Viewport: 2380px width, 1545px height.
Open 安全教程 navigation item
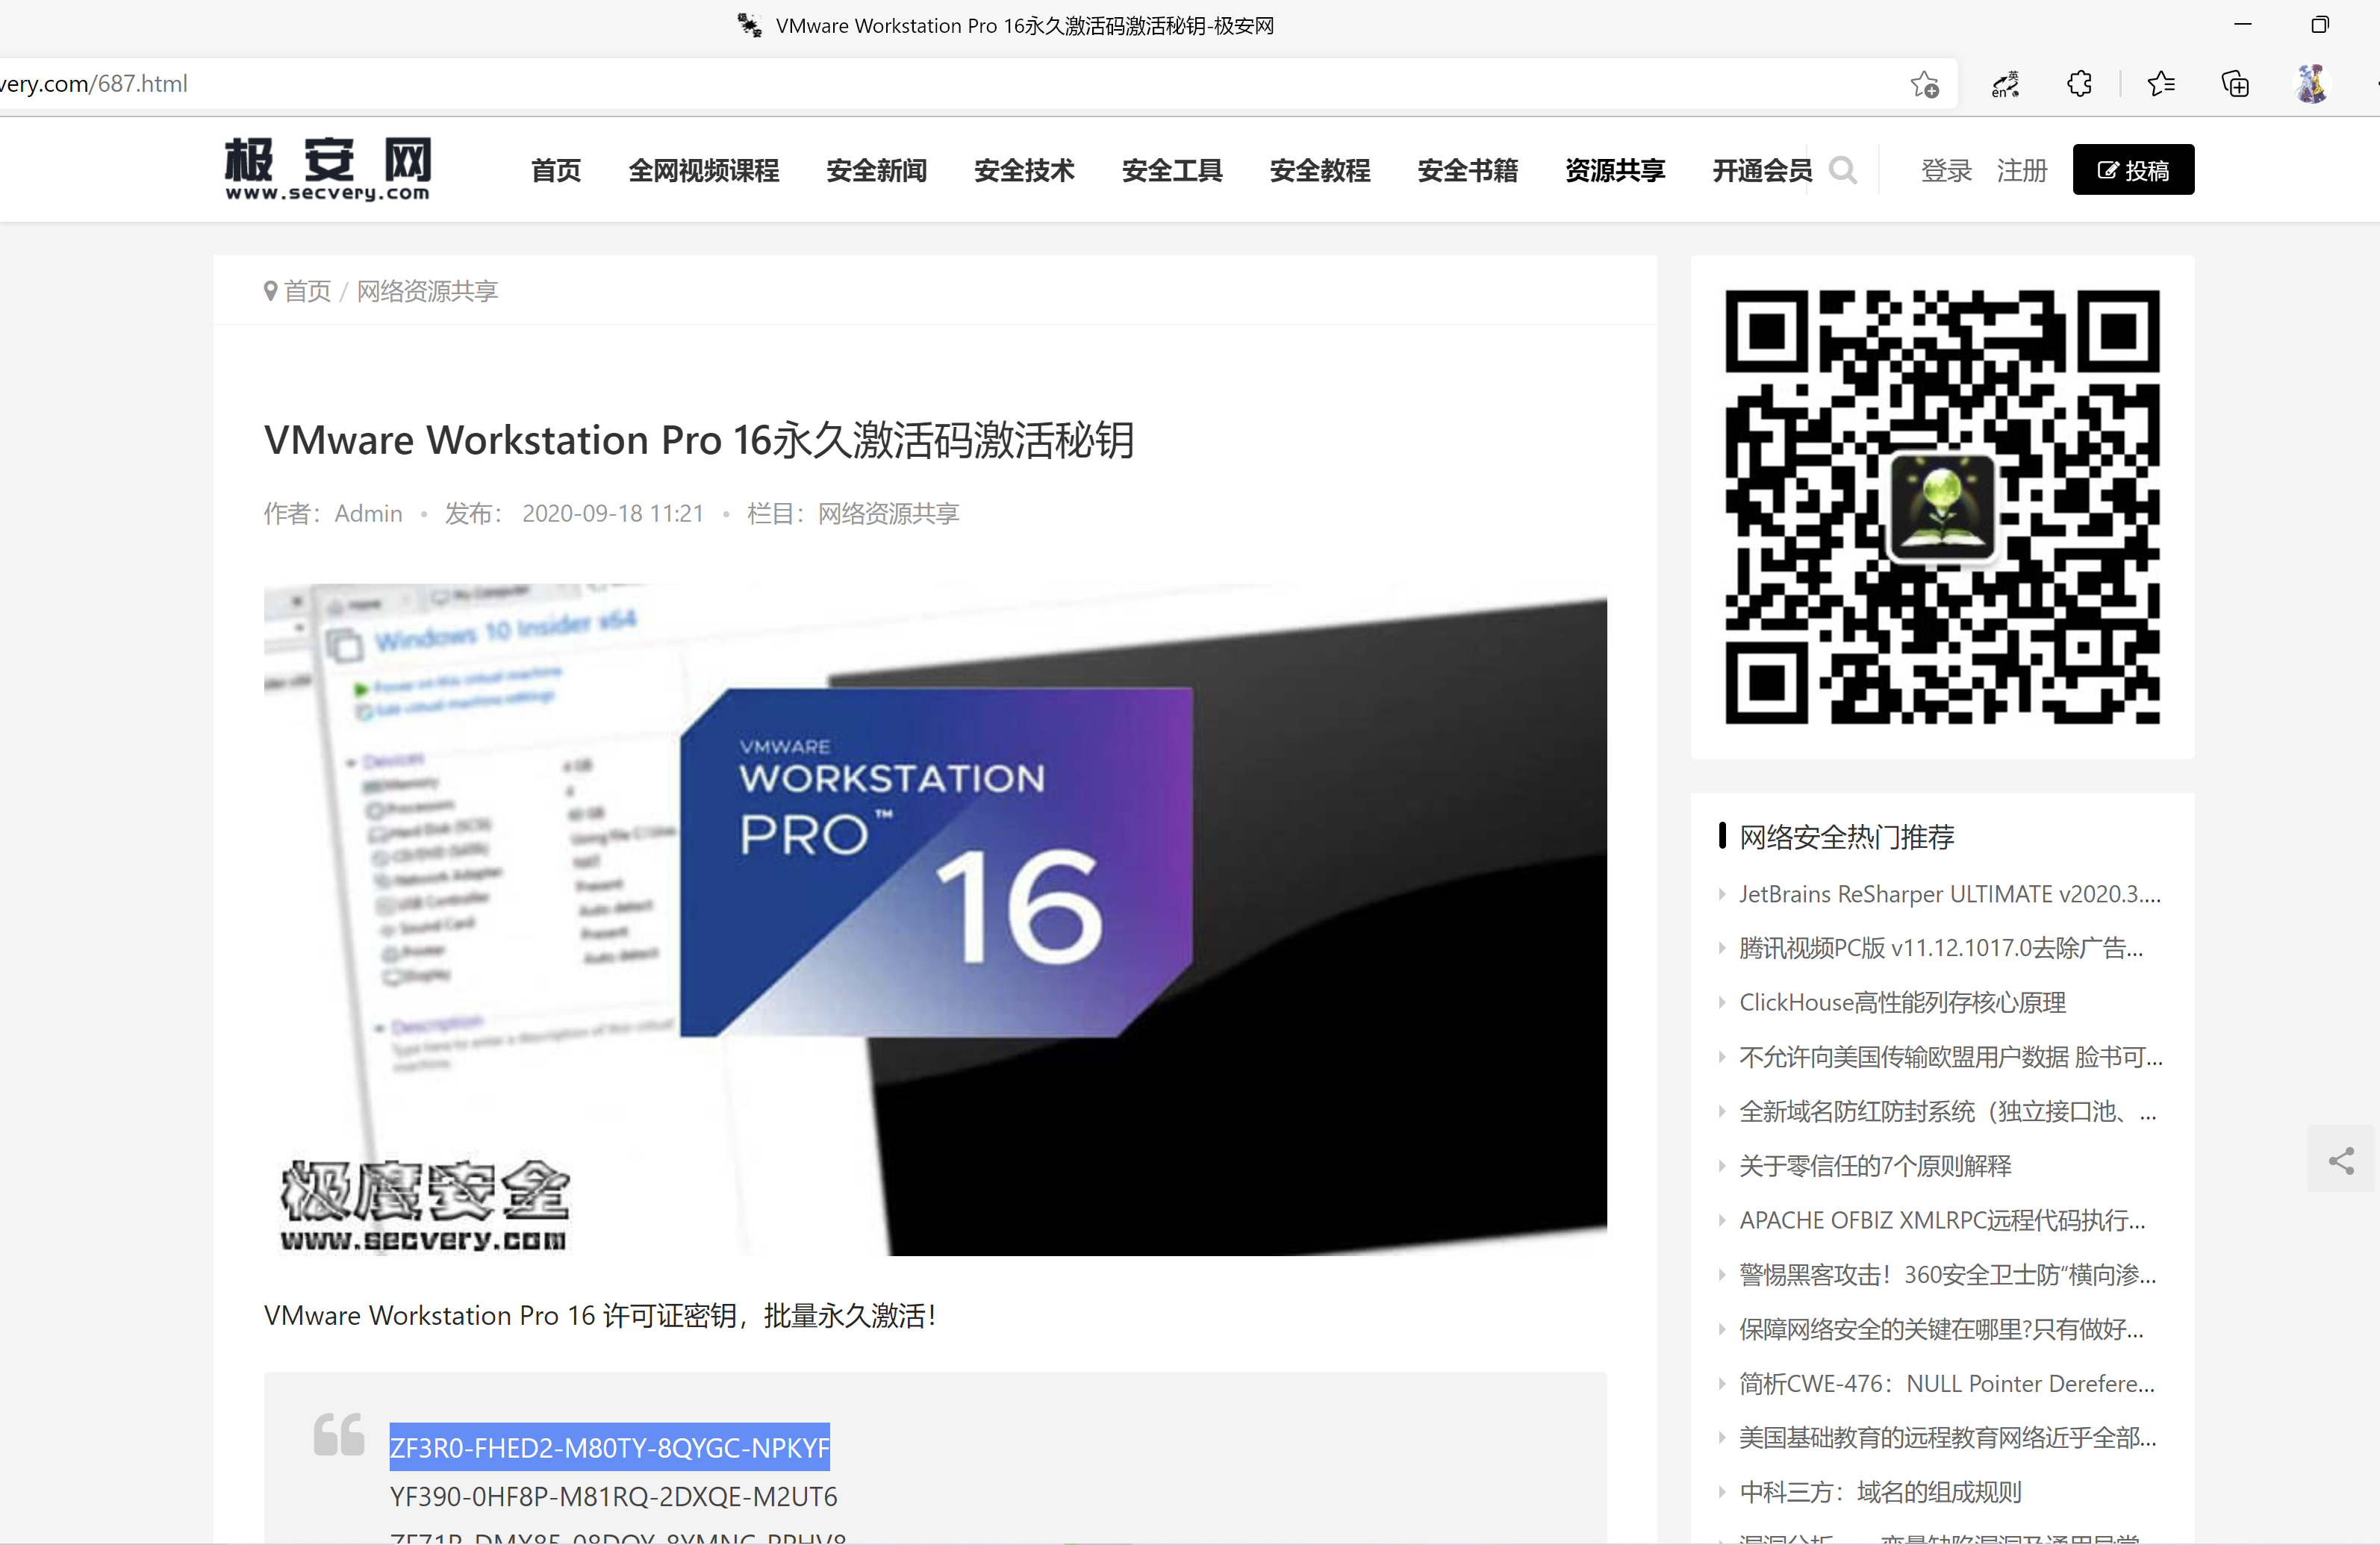[x=1320, y=171]
